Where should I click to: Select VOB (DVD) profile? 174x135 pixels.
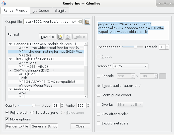point(46,74)
